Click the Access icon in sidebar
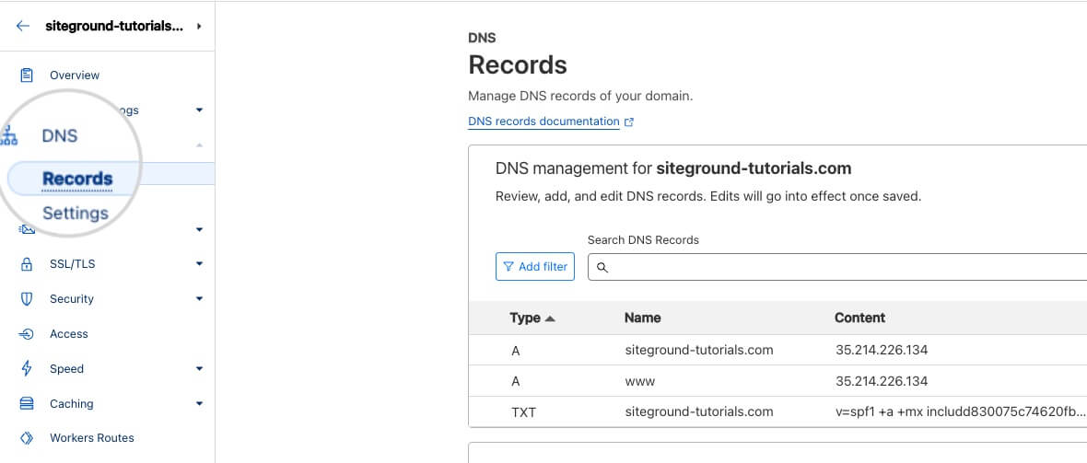Viewport: 1087px width, 463px height. 27,334
